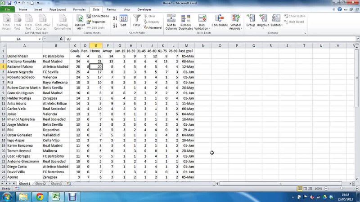This screenshot has width=360, height=202.
Task: Click Hide Detail in Outline group
Action: [294, 22]
